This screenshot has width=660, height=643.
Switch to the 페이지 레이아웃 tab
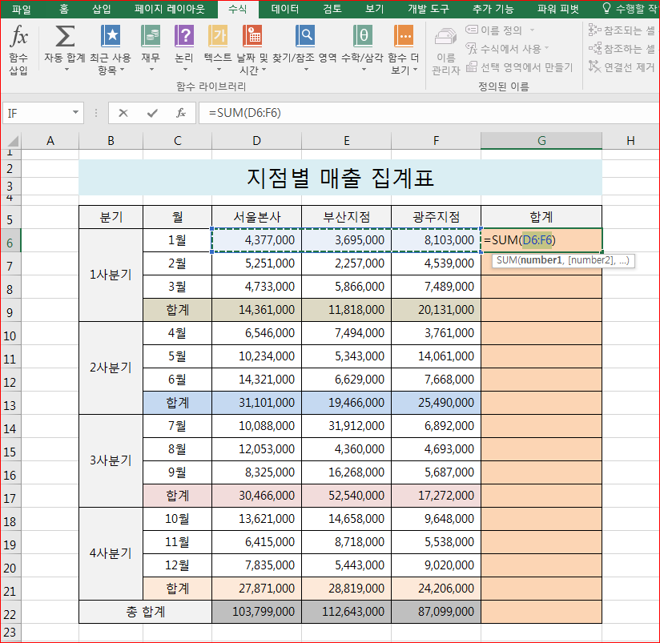point(170,9)
